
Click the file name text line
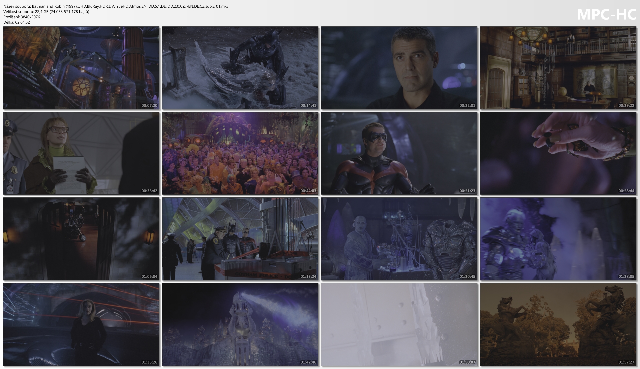[116, 6]
